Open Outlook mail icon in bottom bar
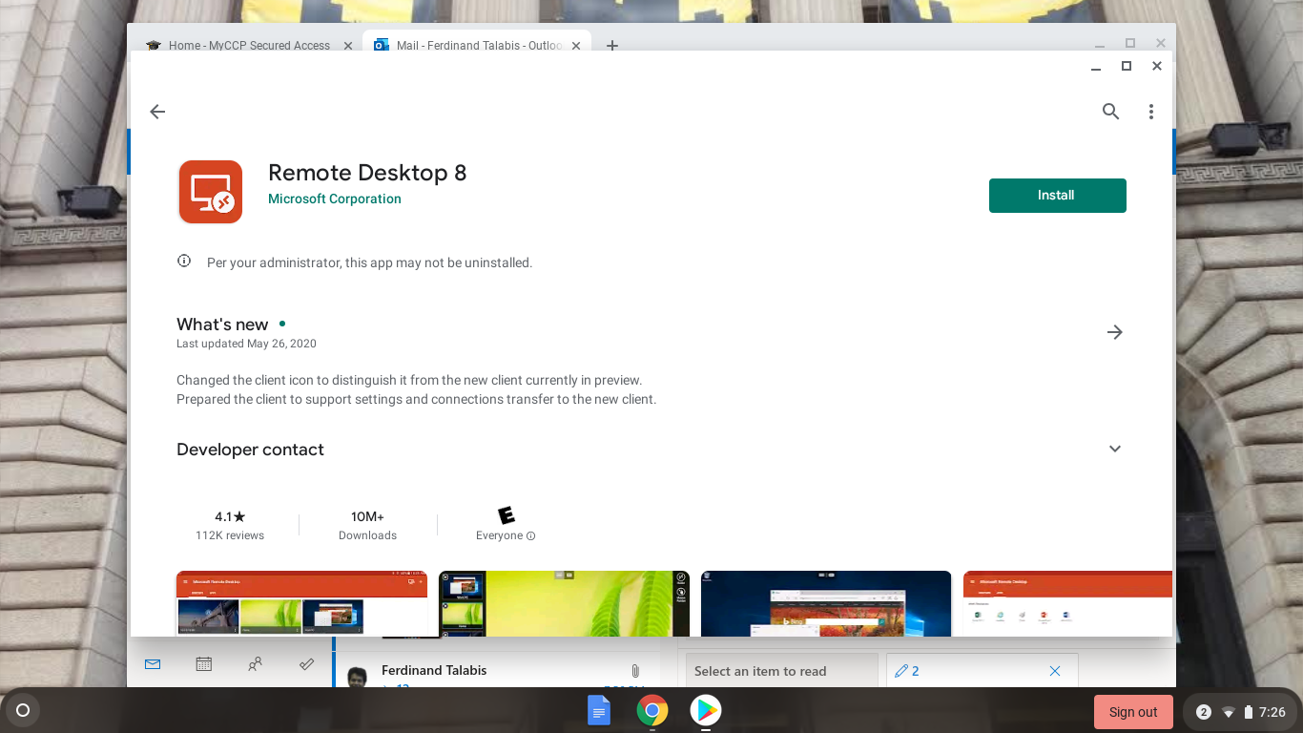This screenshot has width=1303, height=733. (153, 664)
